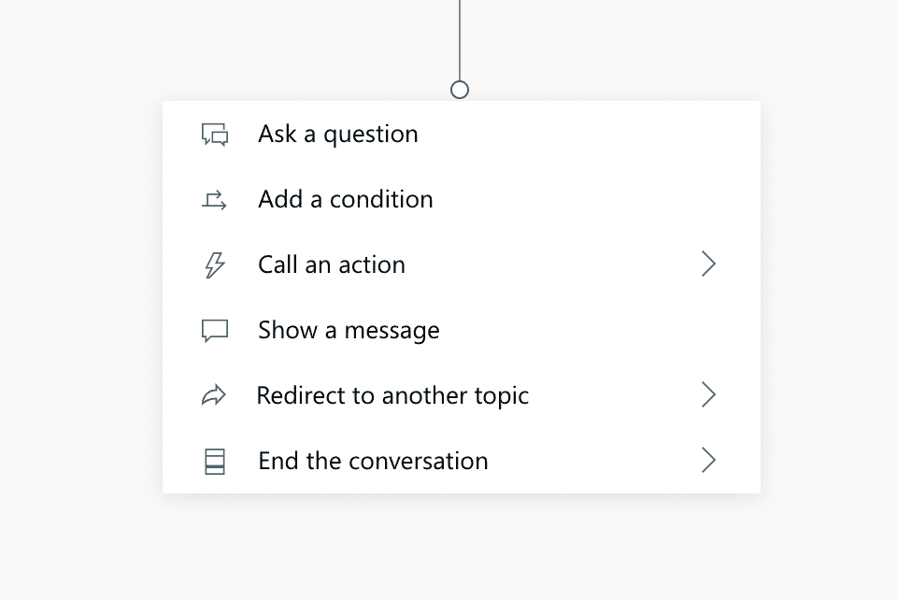Pick the Call an action text label
The image size is (897, 600).
pos(331,264)
